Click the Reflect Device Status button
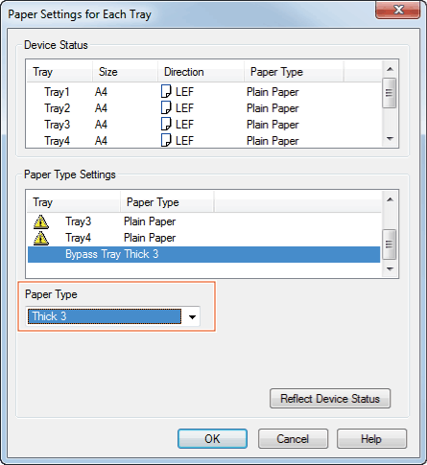Screen dimensions: 427x465 330,399
